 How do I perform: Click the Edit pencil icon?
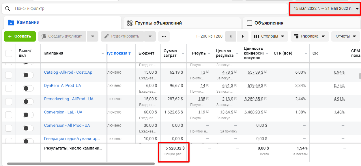[106, 36]
